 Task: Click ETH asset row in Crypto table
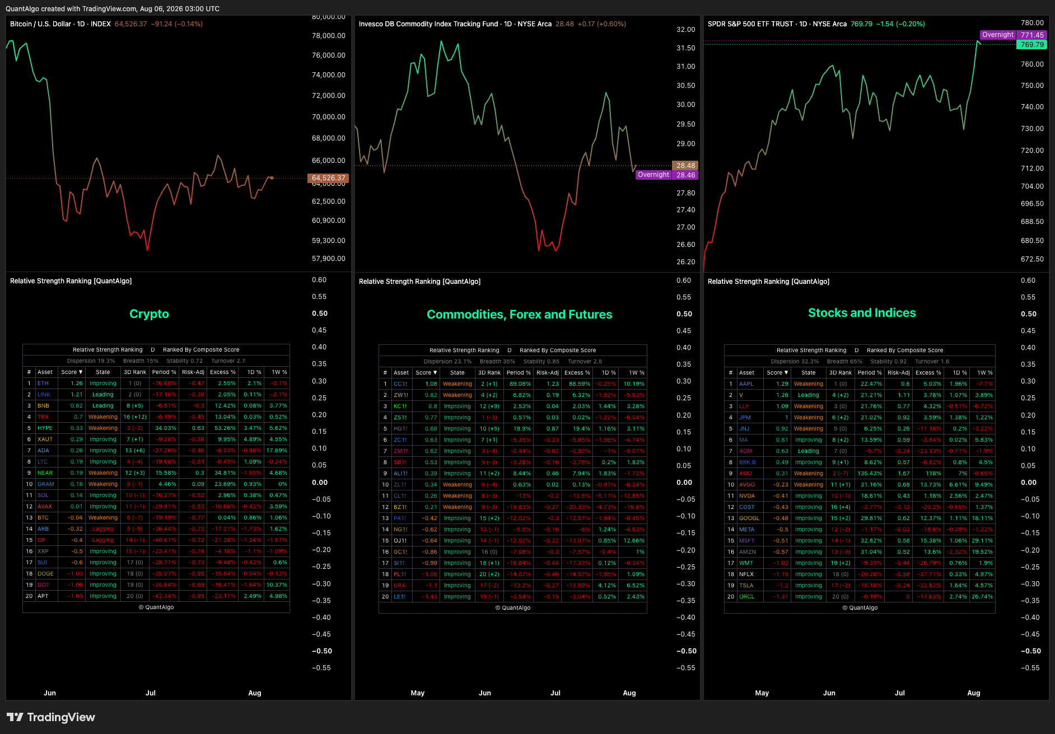pos(156,384)
